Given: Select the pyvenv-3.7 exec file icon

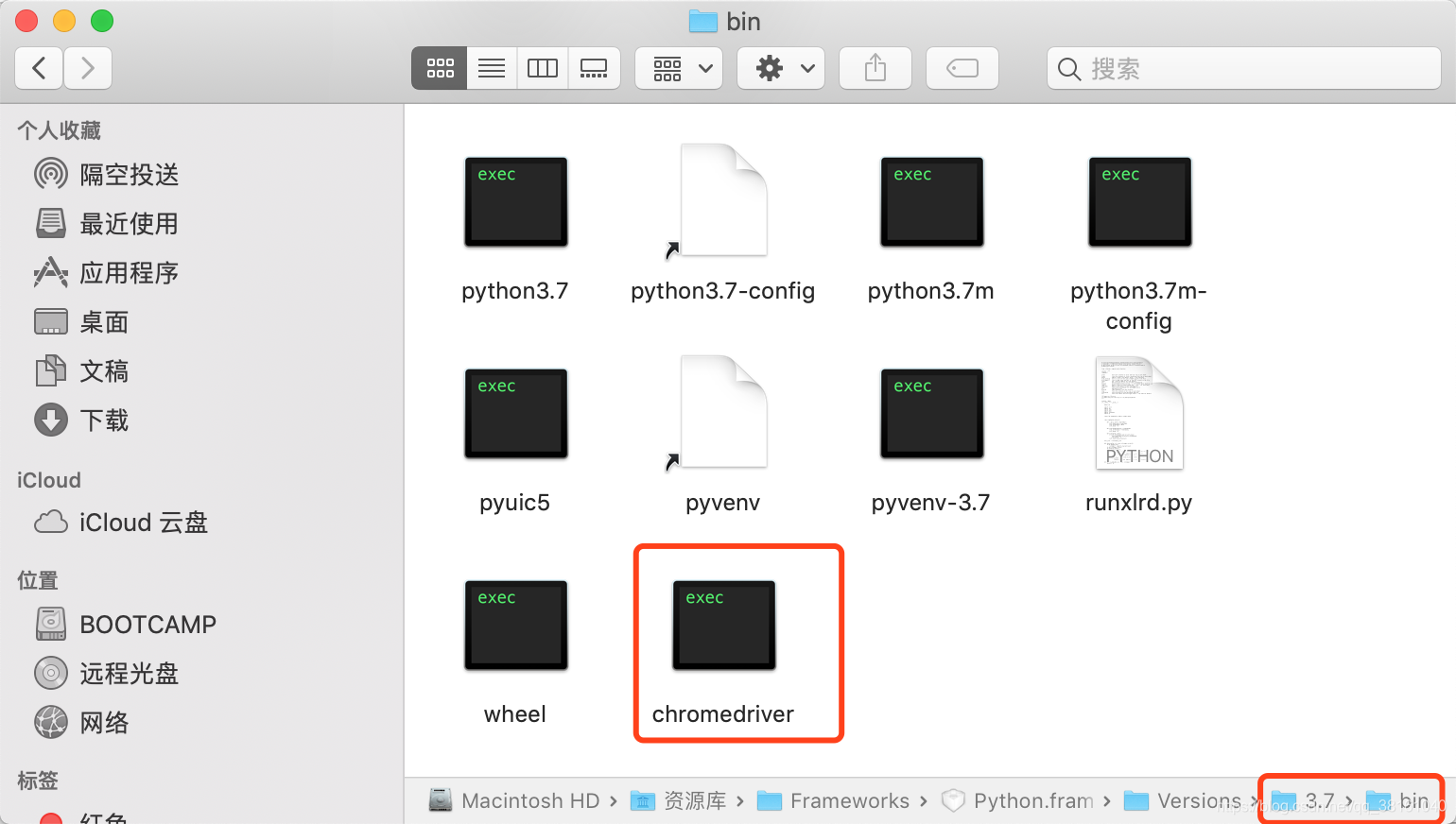Looking at the screenshot, I should (932, 414).
